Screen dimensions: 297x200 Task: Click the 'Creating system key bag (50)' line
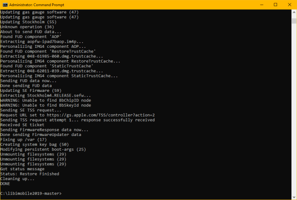coord(34,144)
